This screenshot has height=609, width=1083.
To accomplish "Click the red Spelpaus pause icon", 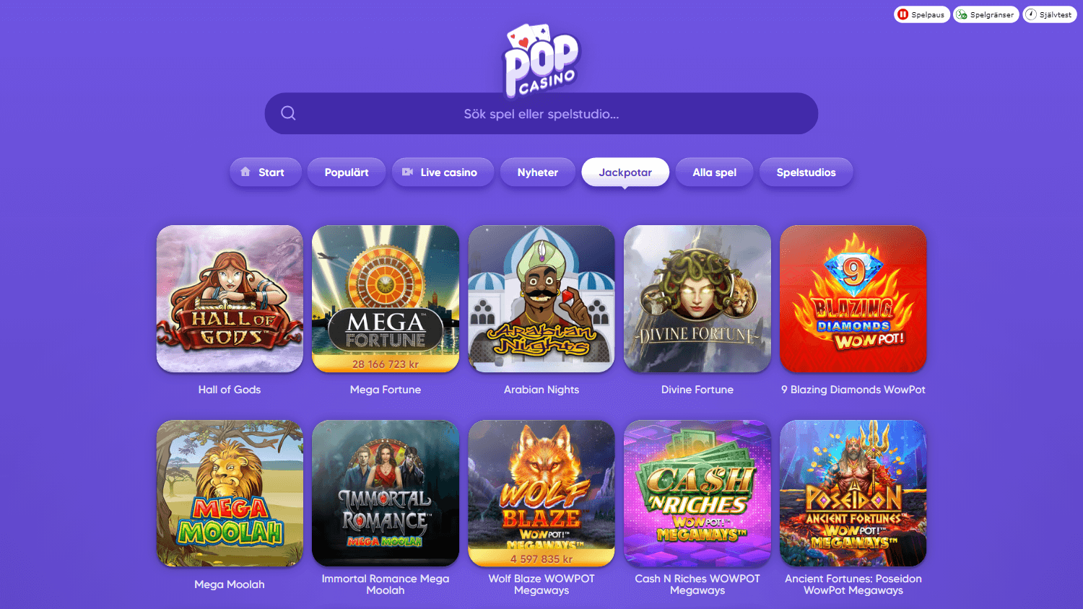I will point(902,14).
